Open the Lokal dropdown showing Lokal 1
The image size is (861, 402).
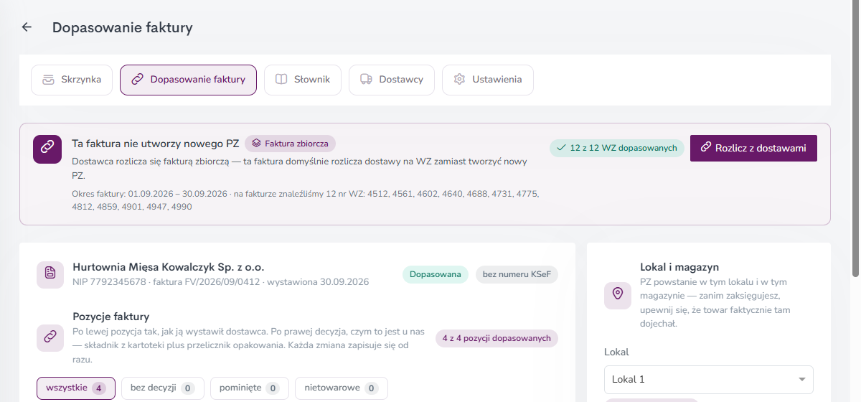click(x=709, y=379)
